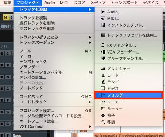
Task: Open the MIDI menu in menu bar
Action: [64, 3]
